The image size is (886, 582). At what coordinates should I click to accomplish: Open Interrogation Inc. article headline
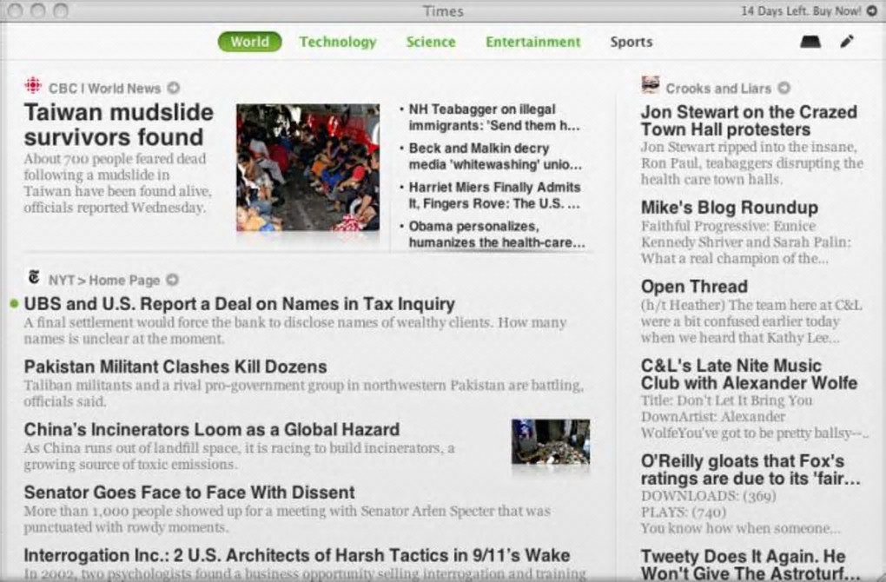(x=297, y=555)
